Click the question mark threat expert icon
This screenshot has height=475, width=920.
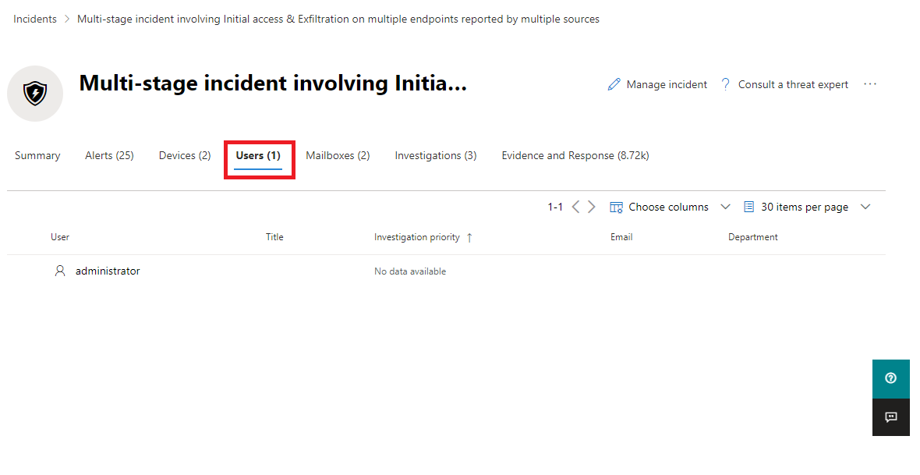(725, 84)
